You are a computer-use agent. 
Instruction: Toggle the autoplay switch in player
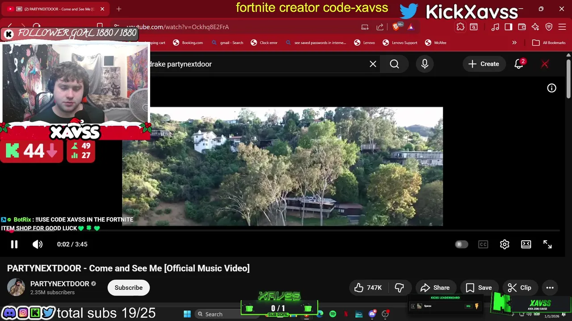click(x=461, y=244)
